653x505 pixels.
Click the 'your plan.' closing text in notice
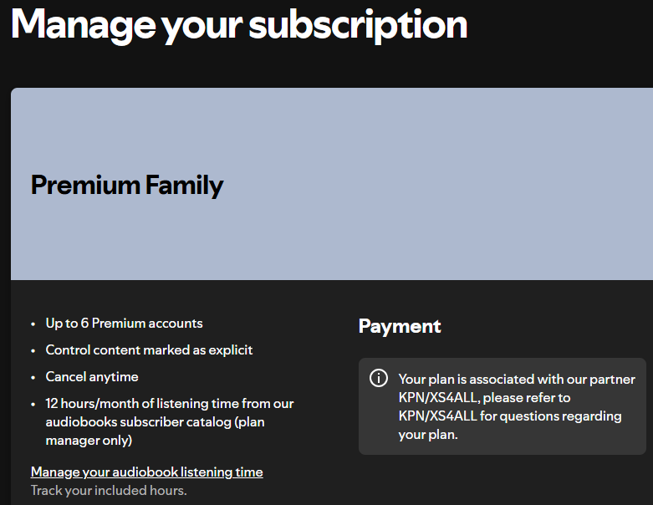(x=428, y=434)
